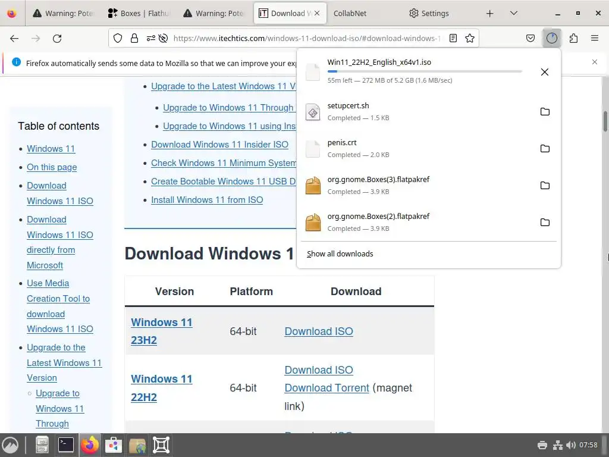609x457 pixels.
Task: Click the printer tray icon
Action: pos(542,445)
